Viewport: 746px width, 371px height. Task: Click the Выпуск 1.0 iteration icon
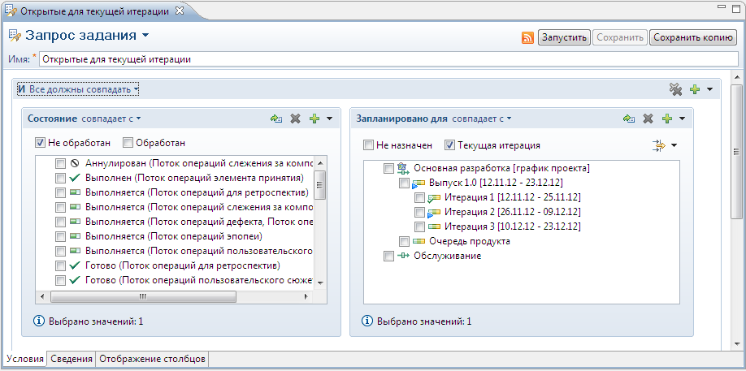419,183
